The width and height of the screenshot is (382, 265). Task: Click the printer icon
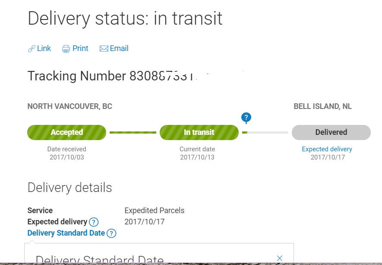pyautogui.click(x=66, y=49)
